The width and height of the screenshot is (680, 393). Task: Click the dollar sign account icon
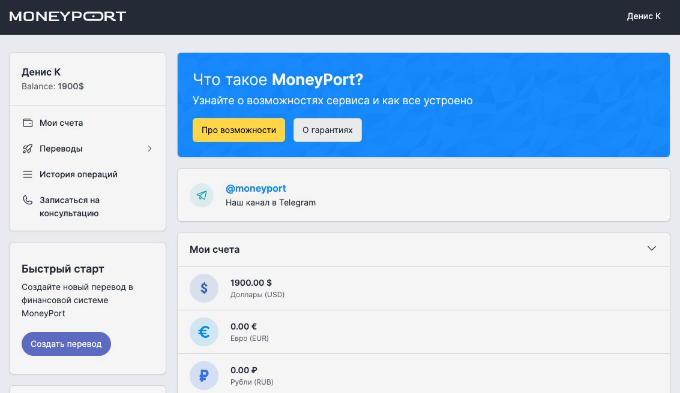tap(204, 288)
